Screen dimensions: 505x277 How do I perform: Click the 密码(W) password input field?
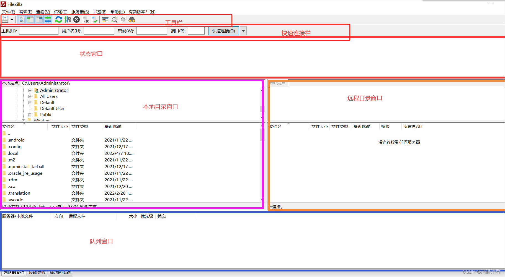(x=152, y=31)
